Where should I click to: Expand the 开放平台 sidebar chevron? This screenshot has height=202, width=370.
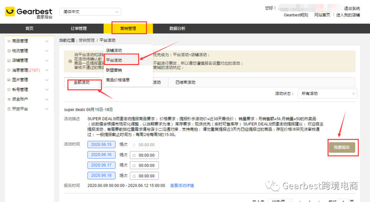(47, 109)
